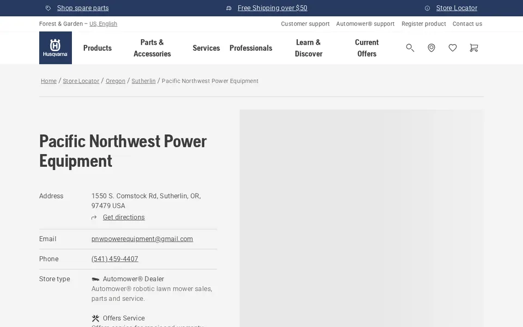Screen dimensions: 523x327
Task: Click Pacific Northwest Power Equipment breadcrumb text
Action: click(x=210, y=81)
